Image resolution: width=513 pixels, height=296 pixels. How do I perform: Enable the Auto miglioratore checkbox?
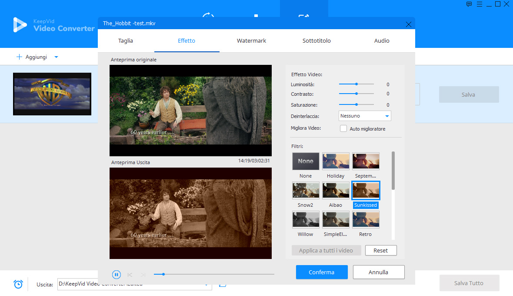[343, 129]
